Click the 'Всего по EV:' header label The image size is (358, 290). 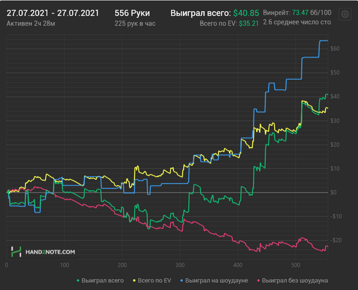pos(218,23)
